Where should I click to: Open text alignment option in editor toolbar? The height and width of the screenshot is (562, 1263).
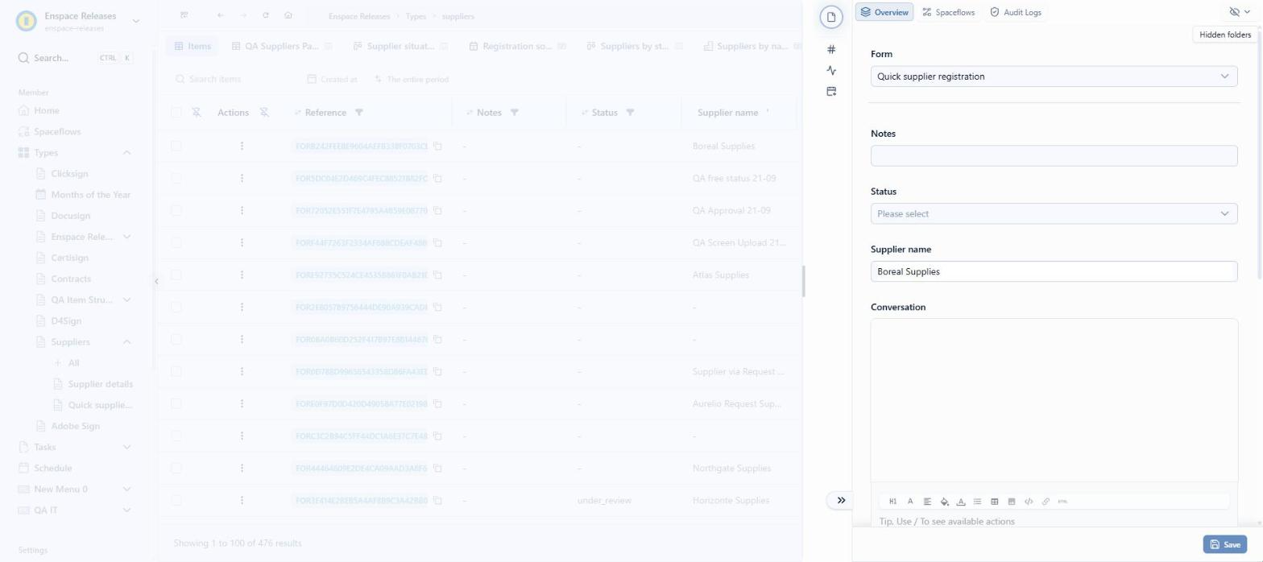[x=927, y=502]
